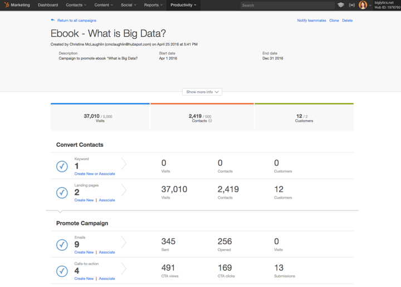This screenshot has width=401, height=287.
Task: Click the Landing pages row checkmark circle
Action: (x=62, y=192)
